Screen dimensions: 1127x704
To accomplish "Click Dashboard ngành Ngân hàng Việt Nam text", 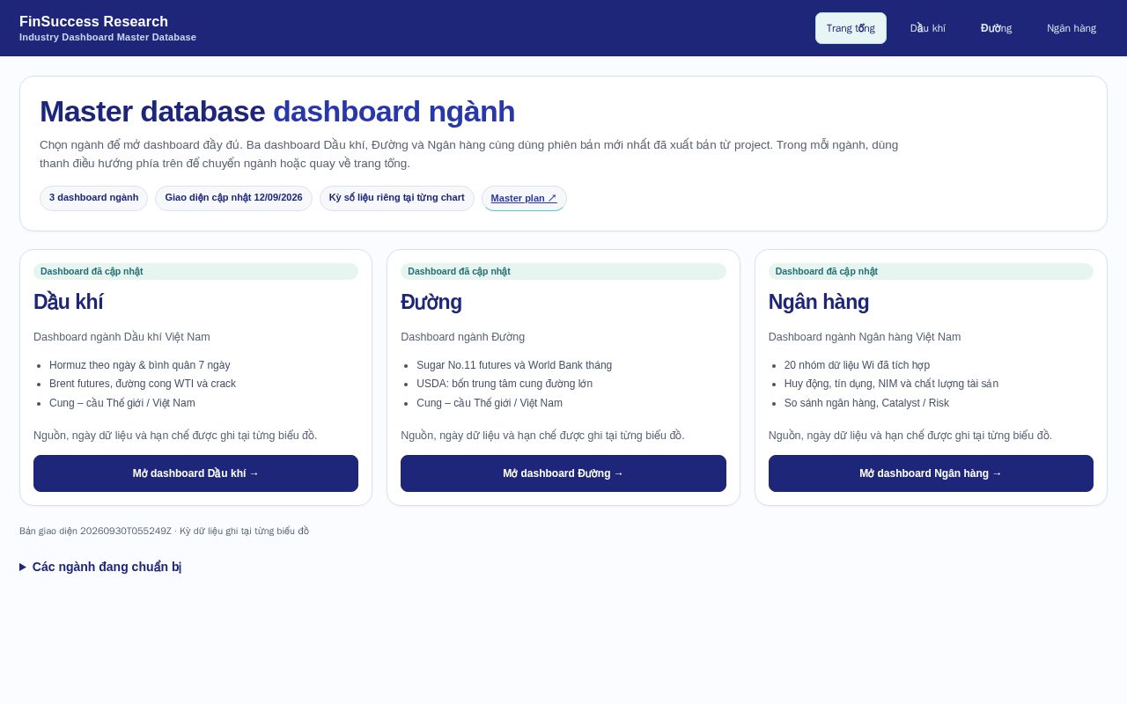I will click(865, 337).
